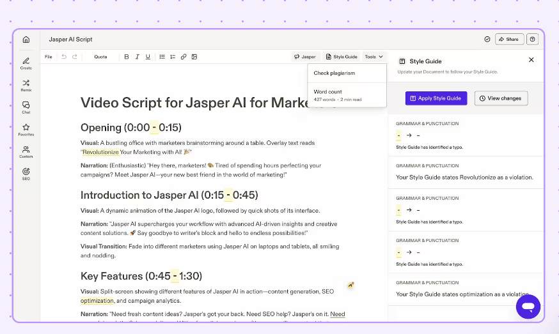The image size is (559, 334).
Task: Open Favorites star in sidebar
Action: coord(26,130)
